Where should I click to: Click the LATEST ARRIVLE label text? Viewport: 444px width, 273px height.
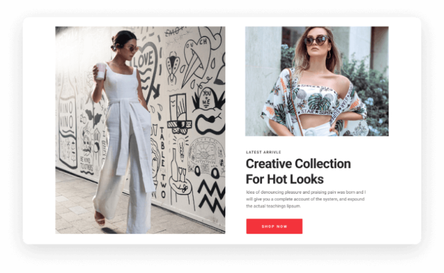(x=264, y=152)
